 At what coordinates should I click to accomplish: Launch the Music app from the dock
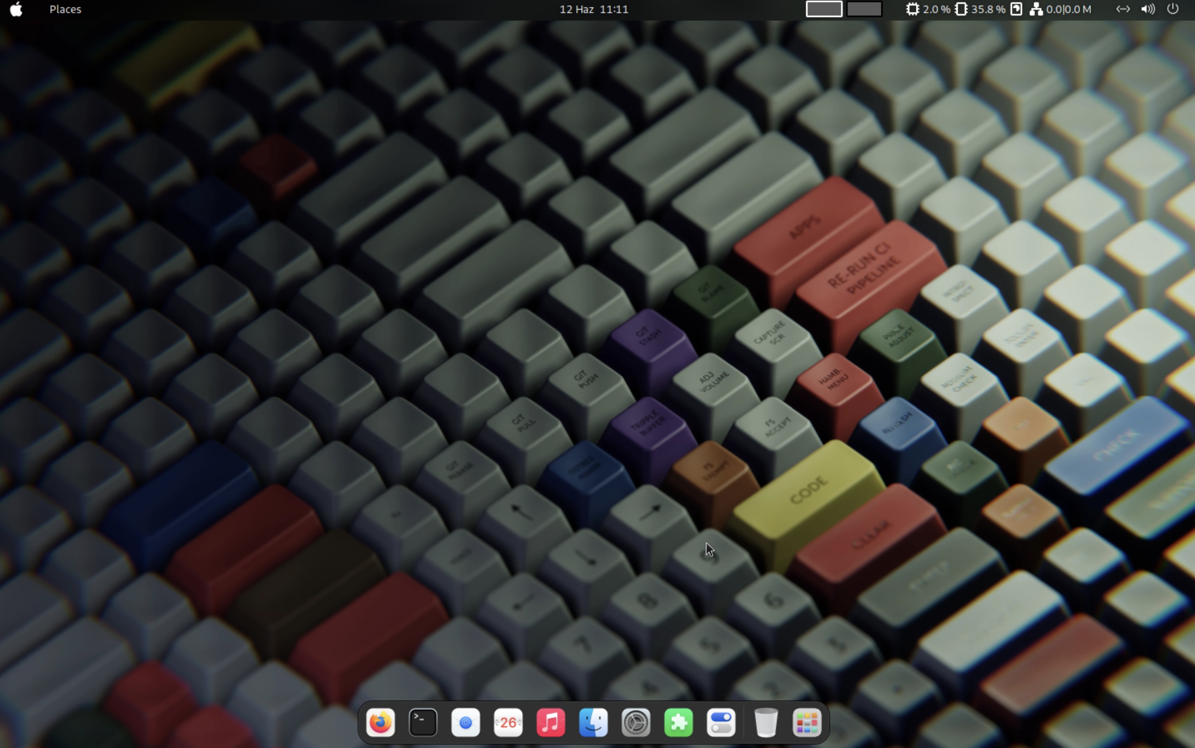click(x=551, y=723)
